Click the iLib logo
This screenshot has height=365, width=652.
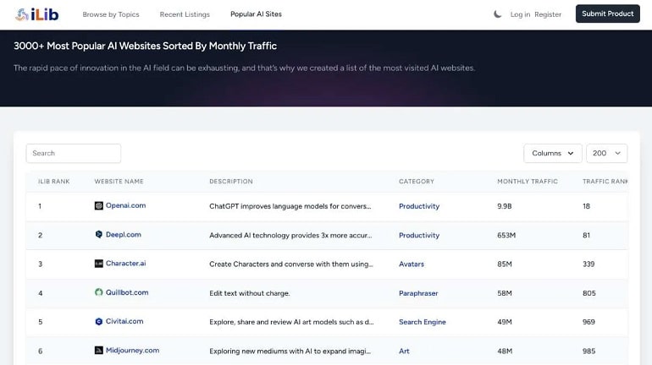pos(36,14)
